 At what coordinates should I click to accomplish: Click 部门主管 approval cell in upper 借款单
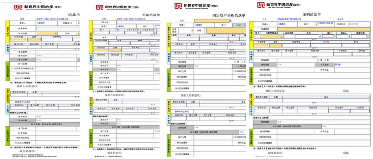(56, 64)
